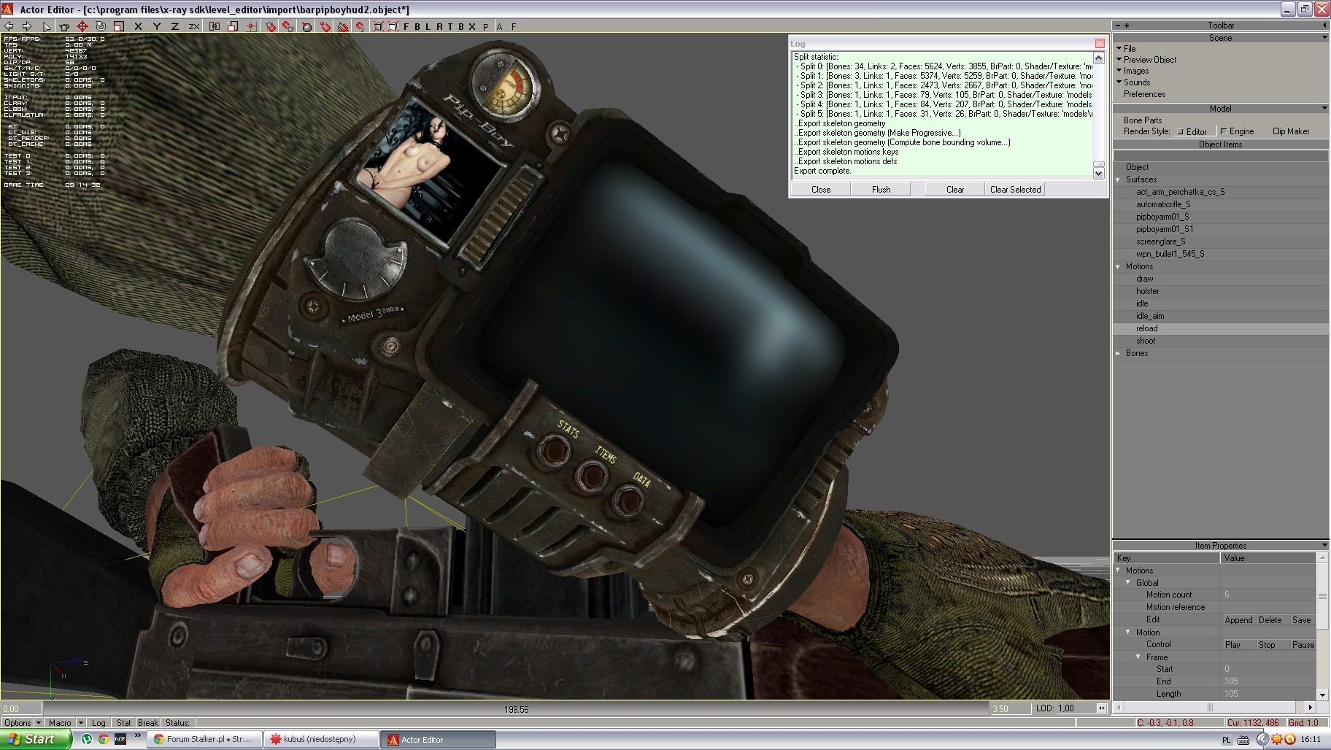Open Bone Parts dialog

click(x=1143, y=120)
